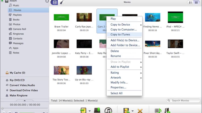Image resolution: width=202 pixels, height=113 pixels.
Task: Select Taylor Swift video thumbnail
Action: click(175, 44)
